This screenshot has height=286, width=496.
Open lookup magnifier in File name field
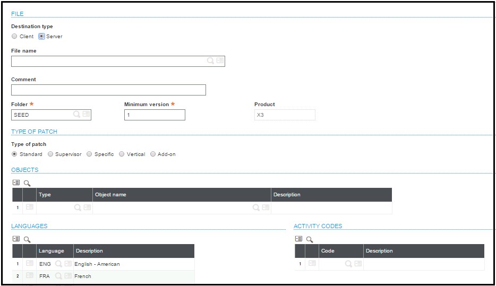[x=210, y=60]
